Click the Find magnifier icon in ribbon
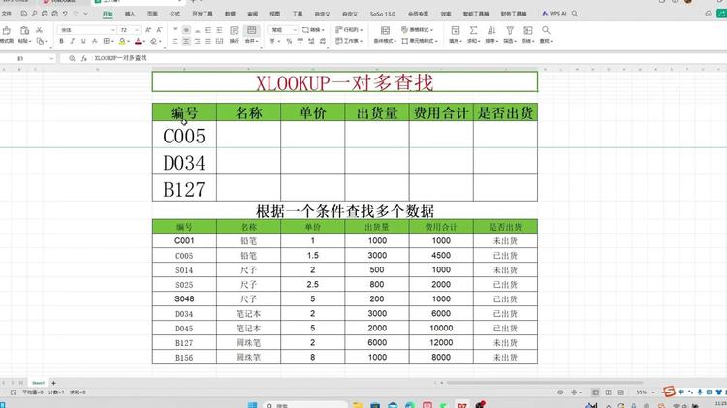The height and width of the screenshot is (408, 727). click(x=546, y=30)
